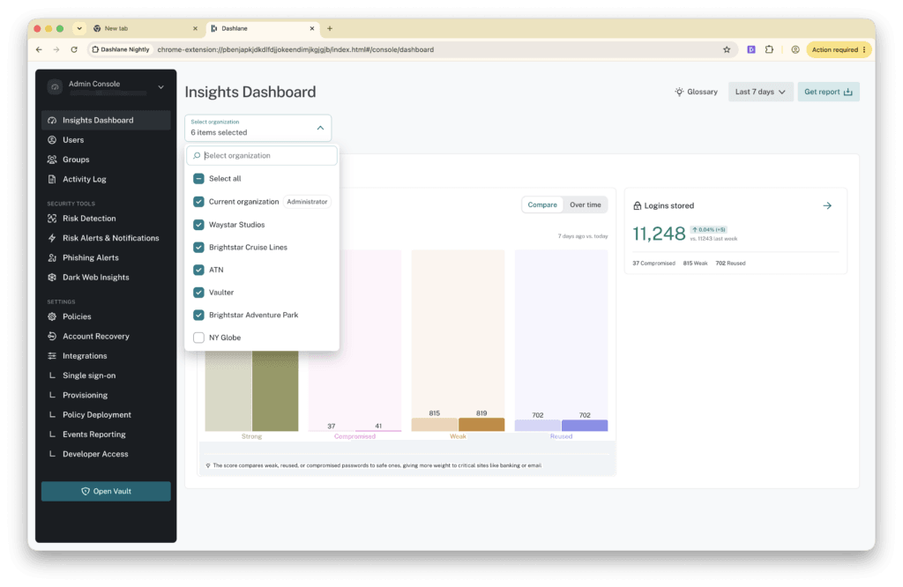Click the Admin Console logo icon
The width and height of the screenshot is (903, 587).
click(x=55, y=87)
